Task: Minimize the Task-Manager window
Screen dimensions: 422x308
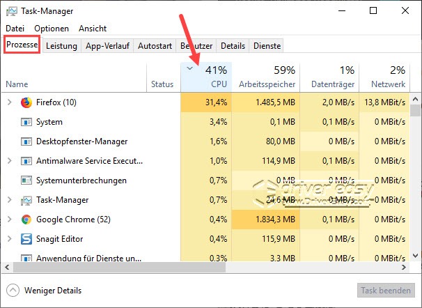Action: click(x=342, y=10)
